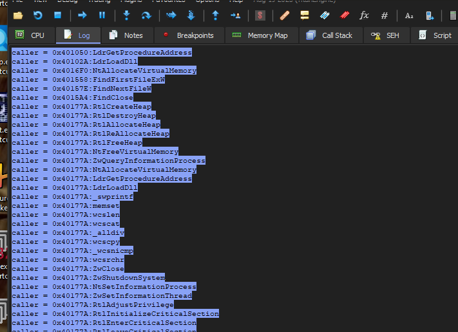
Task: Click log line 0x40177A:LdrLoadDll
Action: [75, 188]
